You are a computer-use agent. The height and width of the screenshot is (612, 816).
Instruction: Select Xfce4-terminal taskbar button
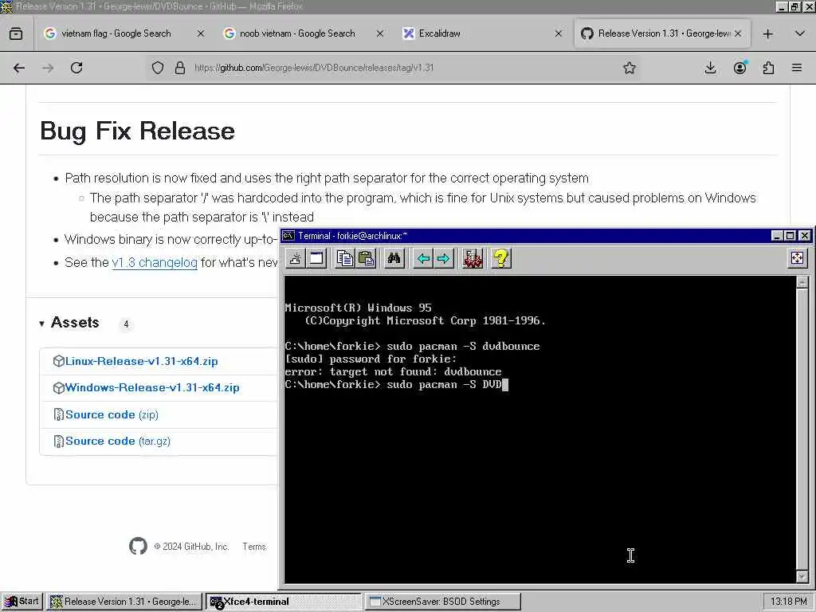tap(284, 602)
